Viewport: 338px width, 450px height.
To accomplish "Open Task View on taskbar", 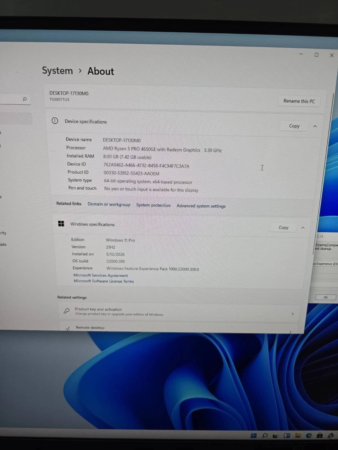I will pos(275,436).
